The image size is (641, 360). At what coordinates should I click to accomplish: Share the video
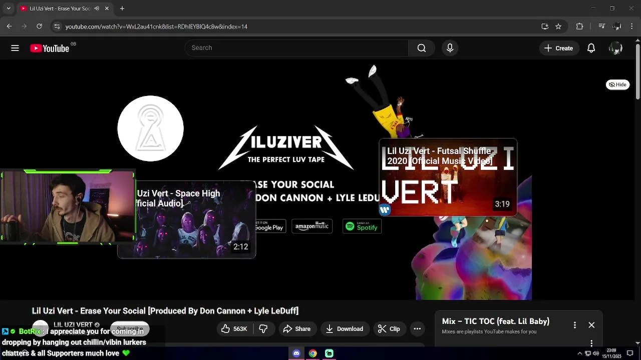pos(296,328)
